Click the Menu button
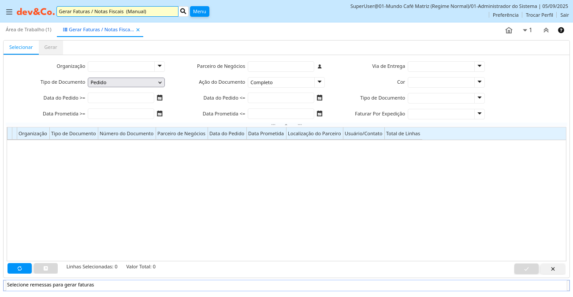573x297 pixels. (199, 11)
